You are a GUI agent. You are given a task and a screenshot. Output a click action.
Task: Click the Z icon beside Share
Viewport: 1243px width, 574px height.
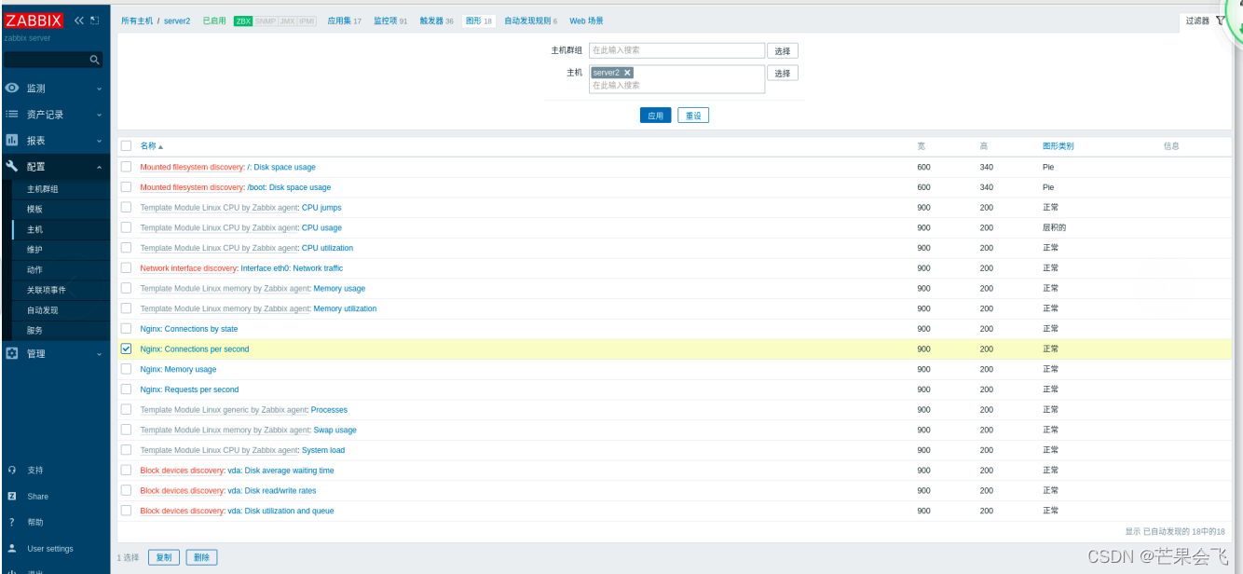(12, 496)
